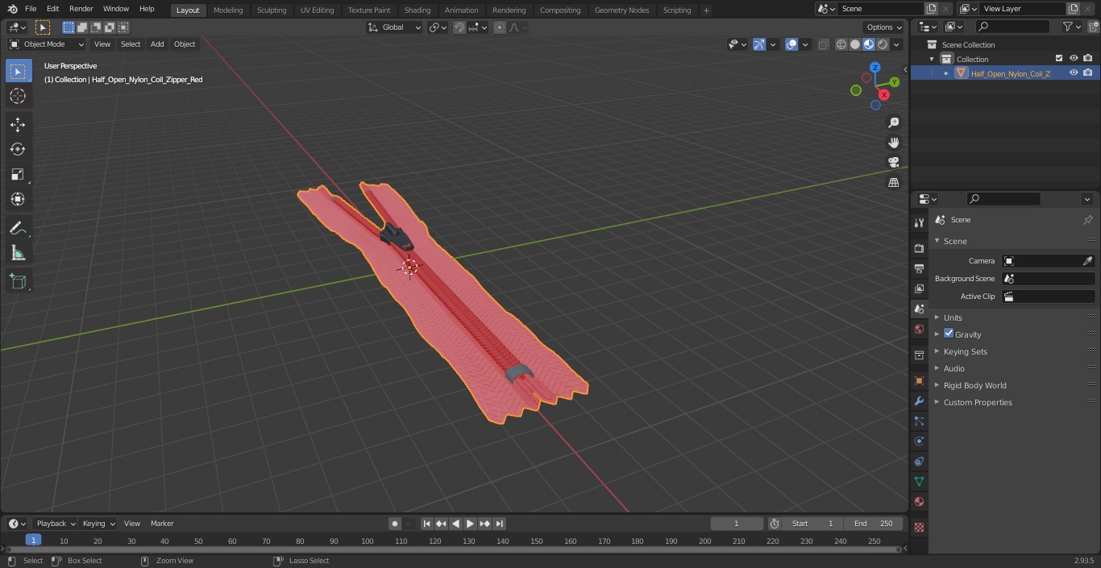1101x568 pixels.
Task: Expand Half_Open_Nylon_Coil_Z tree item
Action: (946, 73)
